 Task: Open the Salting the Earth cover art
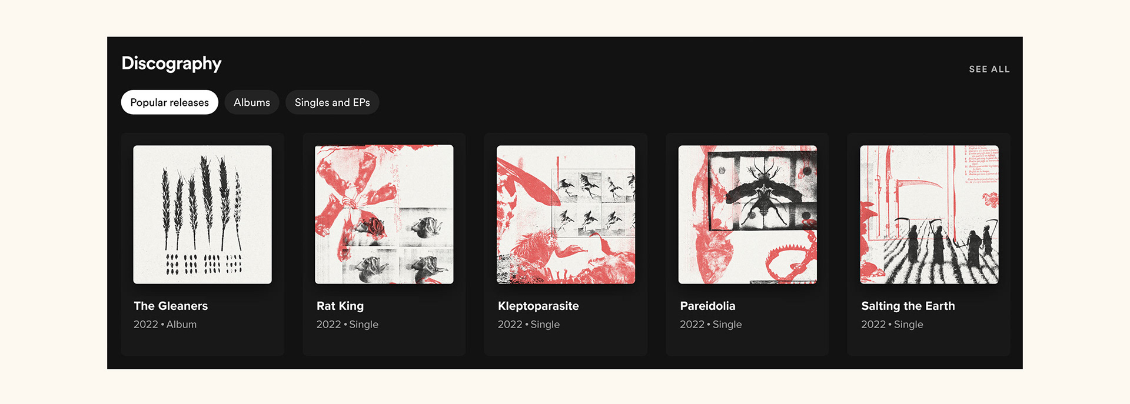(x=929, y=215)
